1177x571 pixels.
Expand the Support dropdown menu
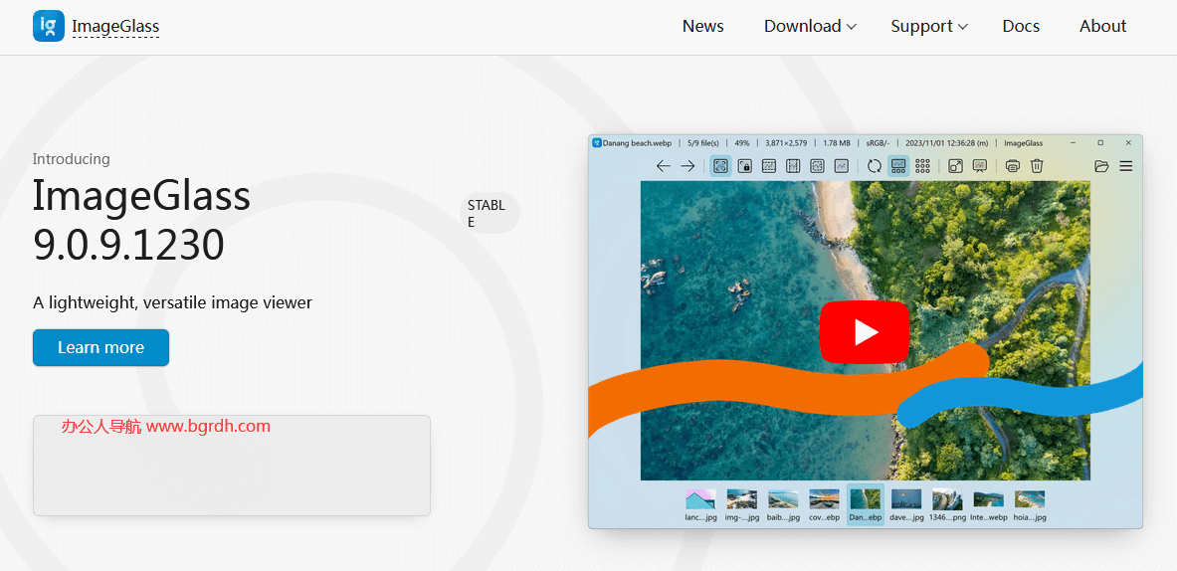click(x=928, y=27)
